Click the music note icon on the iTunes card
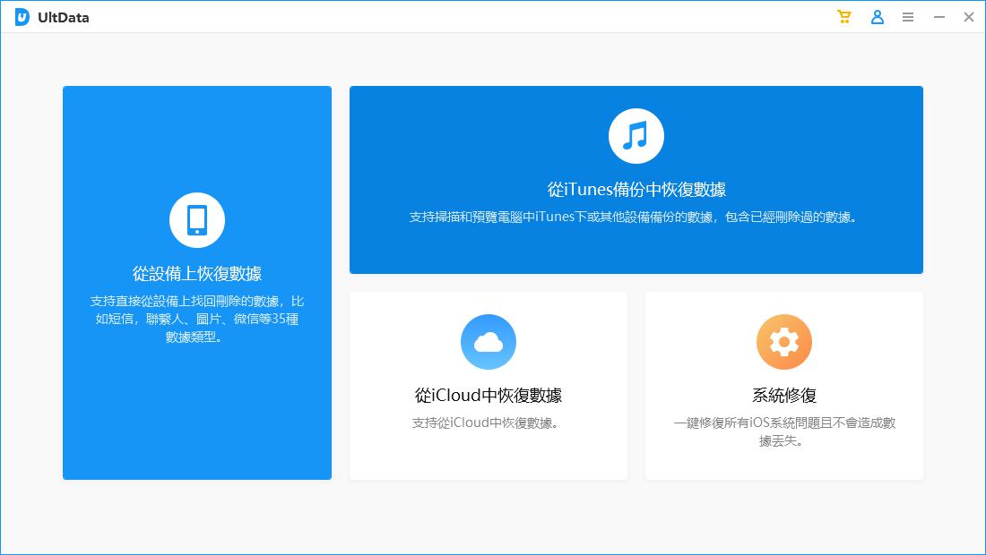 pos(636,134)
